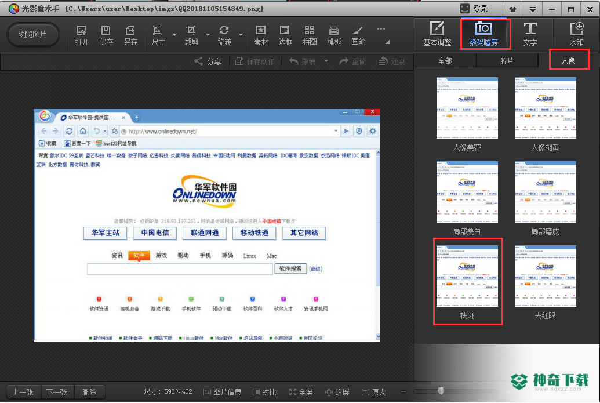
Task: Select the 祛斑 blemish removal thumbnail
Action: tap(467, 276)
